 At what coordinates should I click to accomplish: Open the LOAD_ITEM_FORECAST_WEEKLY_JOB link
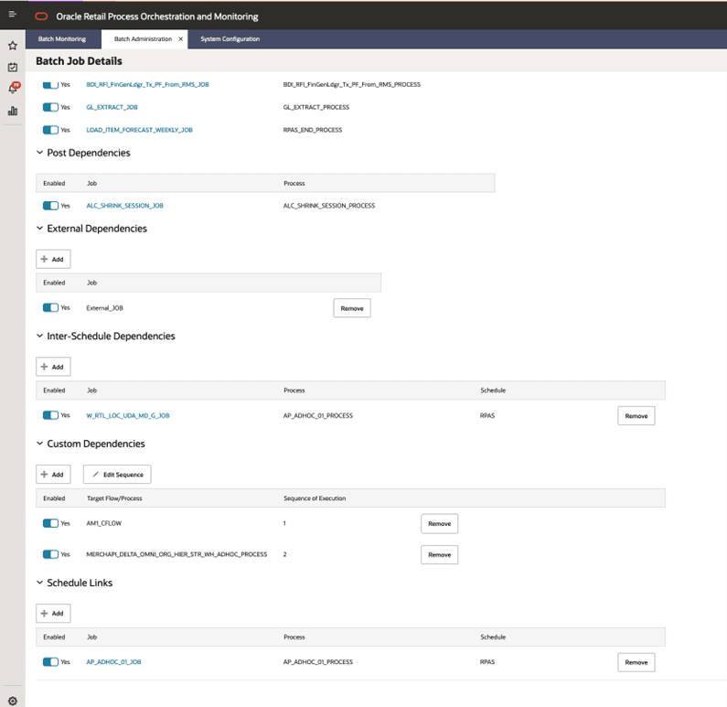point(139,130)
